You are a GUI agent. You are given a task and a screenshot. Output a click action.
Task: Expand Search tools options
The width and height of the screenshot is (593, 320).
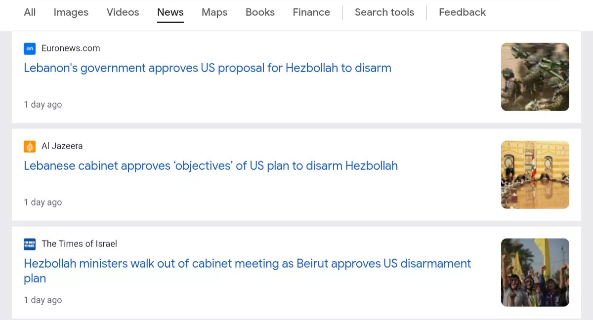click(384, 12)
